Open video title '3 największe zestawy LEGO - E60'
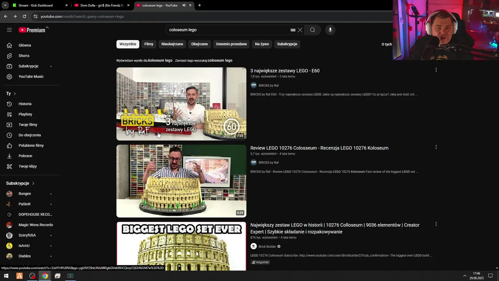 coord(285,71)
